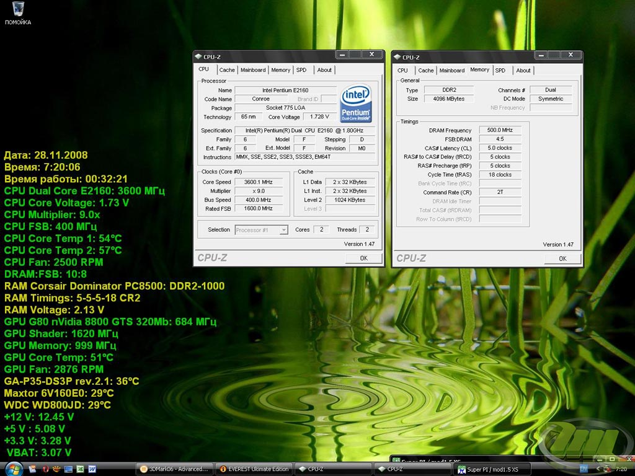Open the Processor #1 selection dropdown

pyautogui.click(x=261, y=230)
